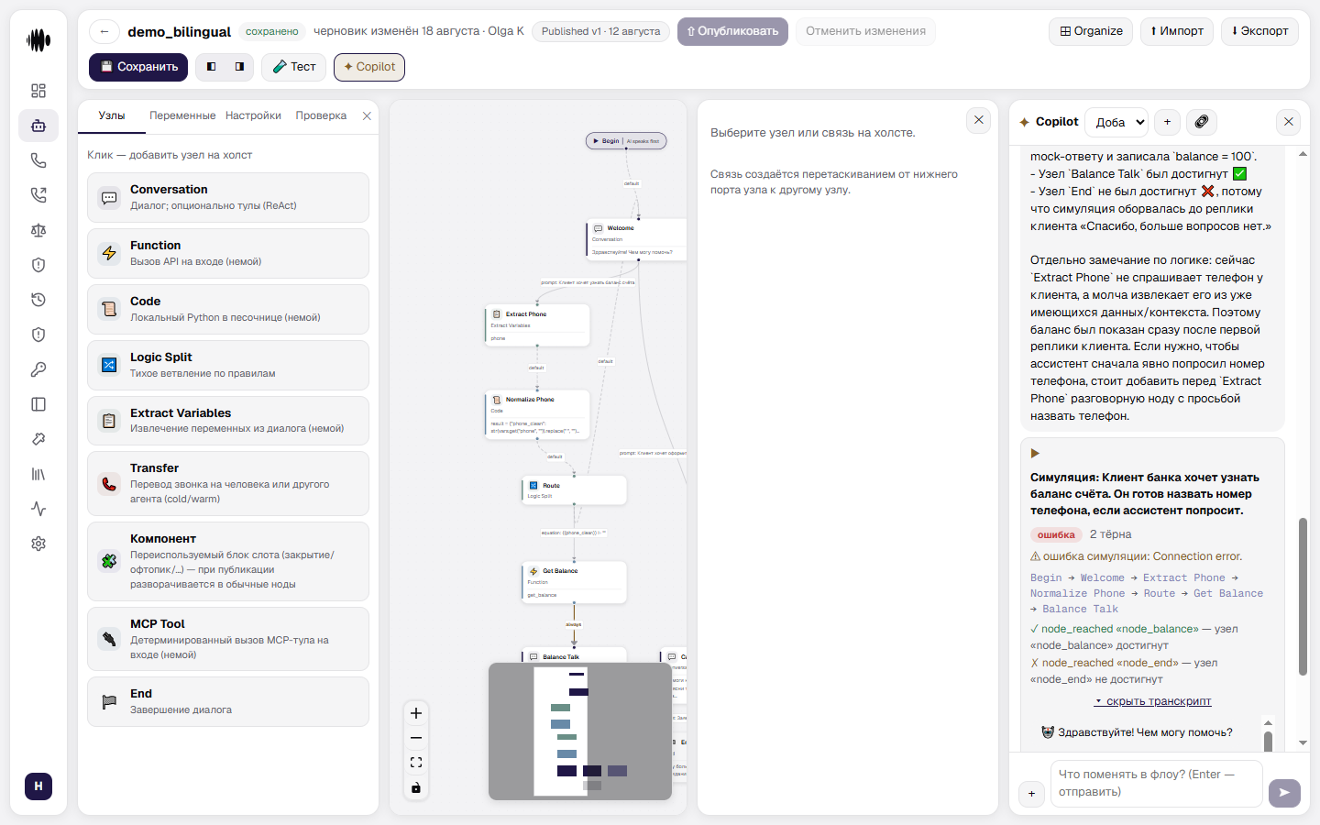Click the canvas minimap
Viewport: 1320px width, 825px height.
580,731
